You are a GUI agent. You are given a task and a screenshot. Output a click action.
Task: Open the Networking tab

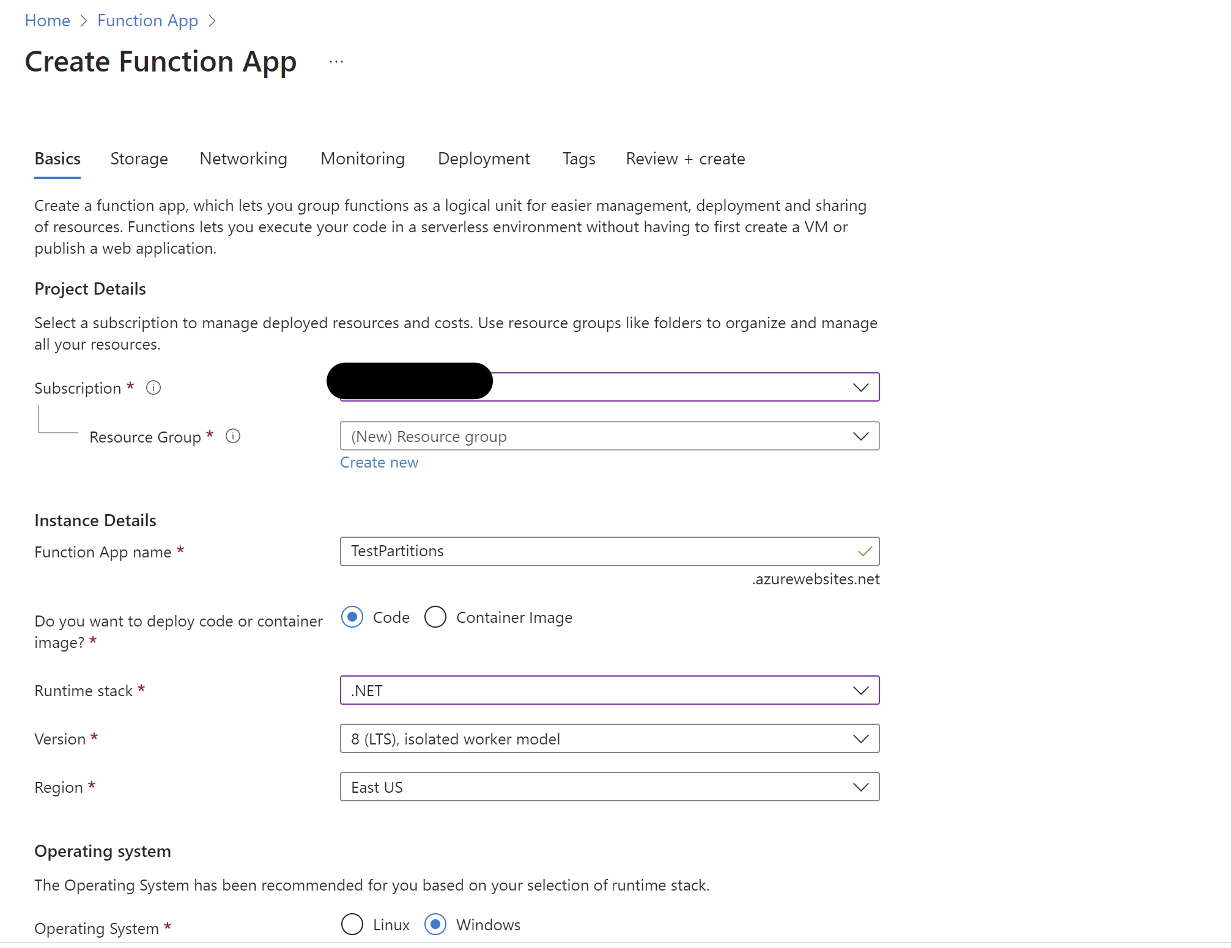(243, 159)
